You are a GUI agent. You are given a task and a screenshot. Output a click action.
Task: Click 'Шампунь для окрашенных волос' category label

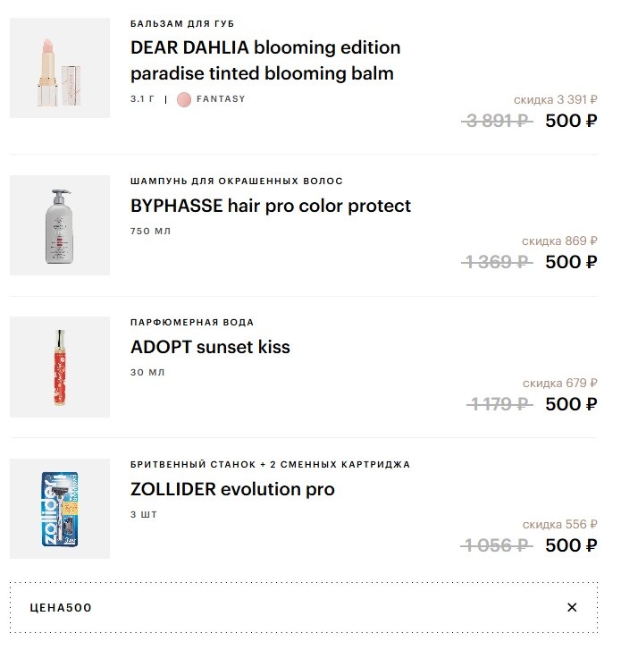coord(236,181)
